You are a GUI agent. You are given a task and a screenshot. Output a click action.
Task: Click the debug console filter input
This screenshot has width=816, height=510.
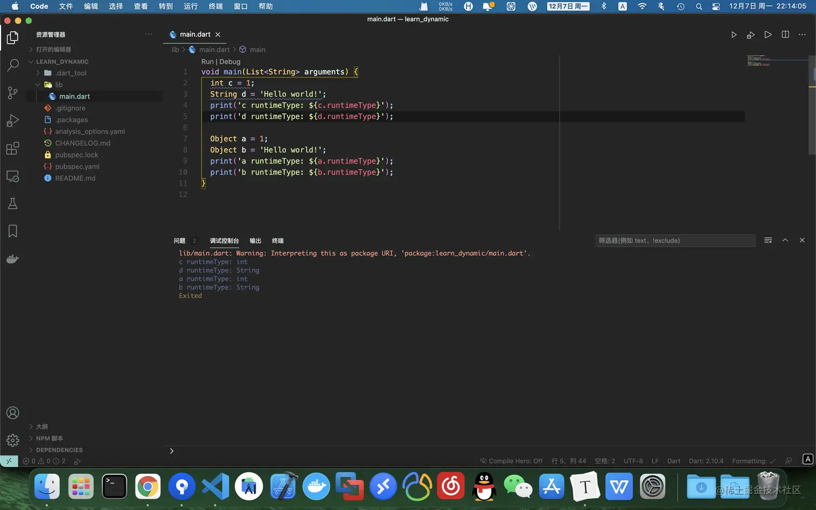click(675, 241)
